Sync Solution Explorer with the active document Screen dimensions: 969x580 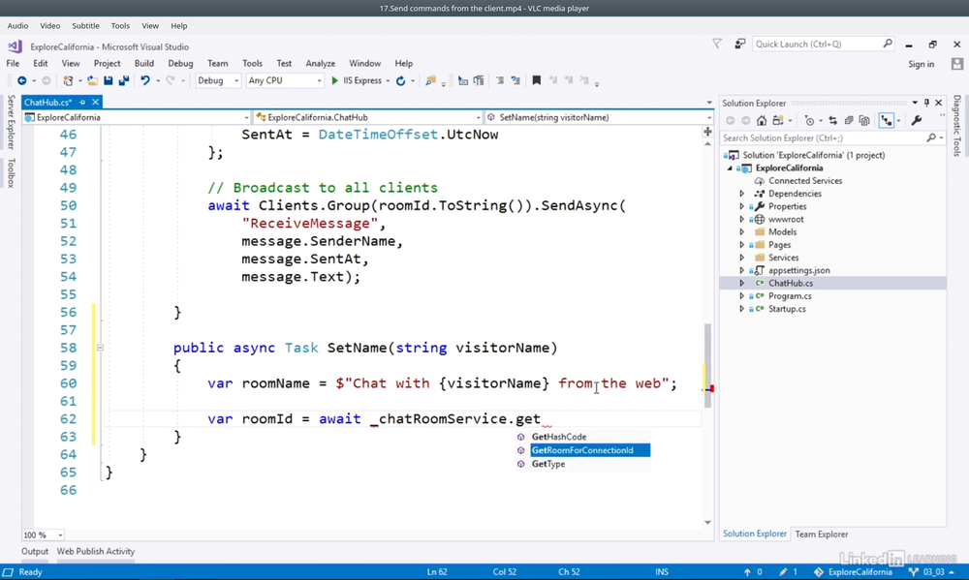(x=833, y=121)
